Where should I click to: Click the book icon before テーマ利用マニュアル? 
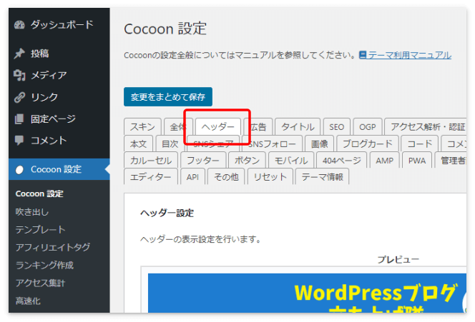pyautogui.click(x=363, y=55)
